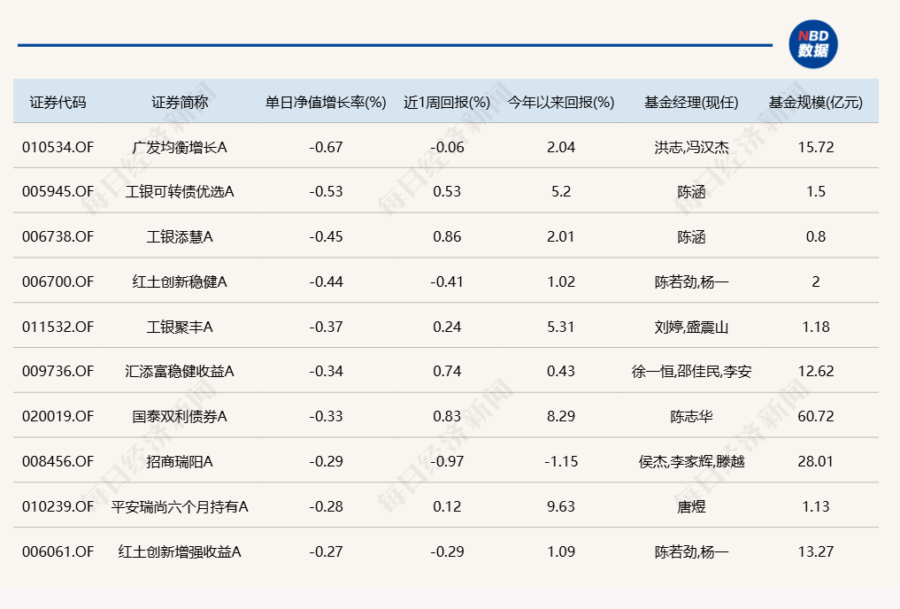Click fund size value 28.01
The image size is (900, 609).
tap(815, 461)
